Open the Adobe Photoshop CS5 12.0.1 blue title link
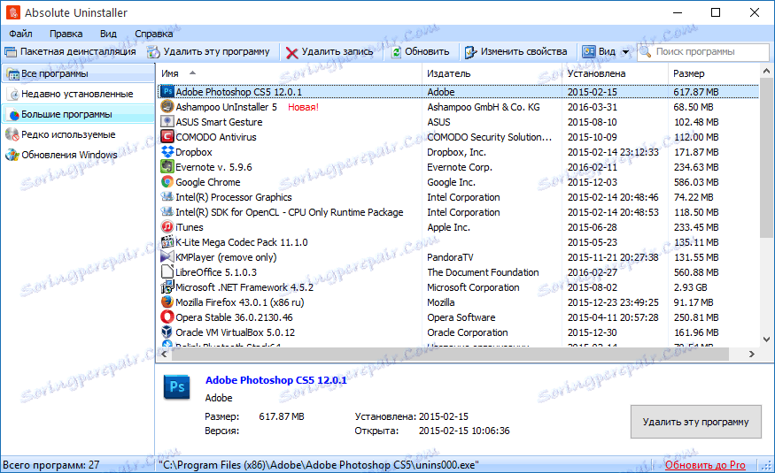The width and height of the screenshot is (775, 473). point(275,380)
